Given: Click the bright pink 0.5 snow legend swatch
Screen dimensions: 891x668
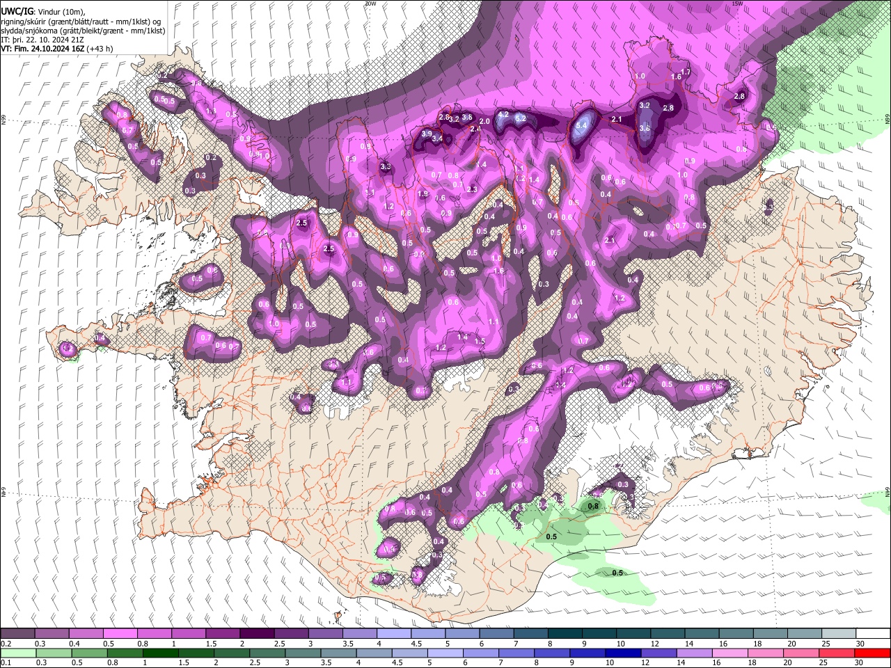Looking at the screenshot, I should pos(120,634).
